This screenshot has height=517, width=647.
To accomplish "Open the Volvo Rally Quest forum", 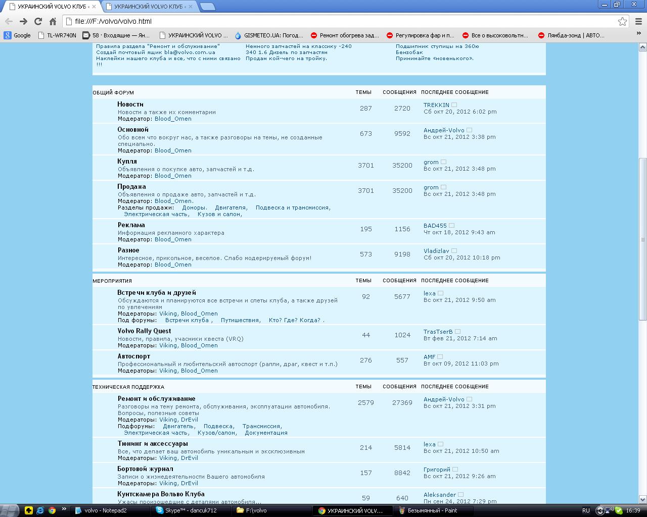I will (x=144, y=331).
